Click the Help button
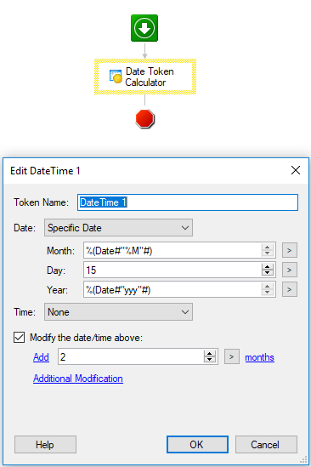Screen dimensions: 311x467 (45, 444)
